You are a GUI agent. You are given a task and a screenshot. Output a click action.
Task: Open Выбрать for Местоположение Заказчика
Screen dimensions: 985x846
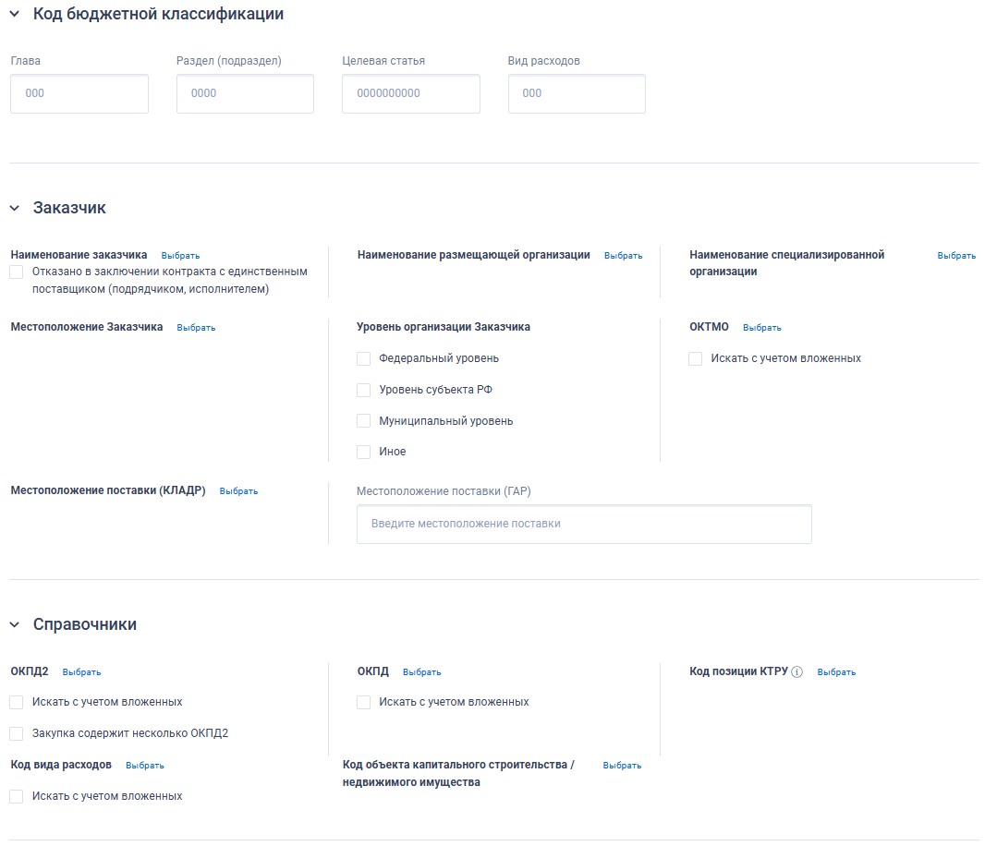(196, 328)
